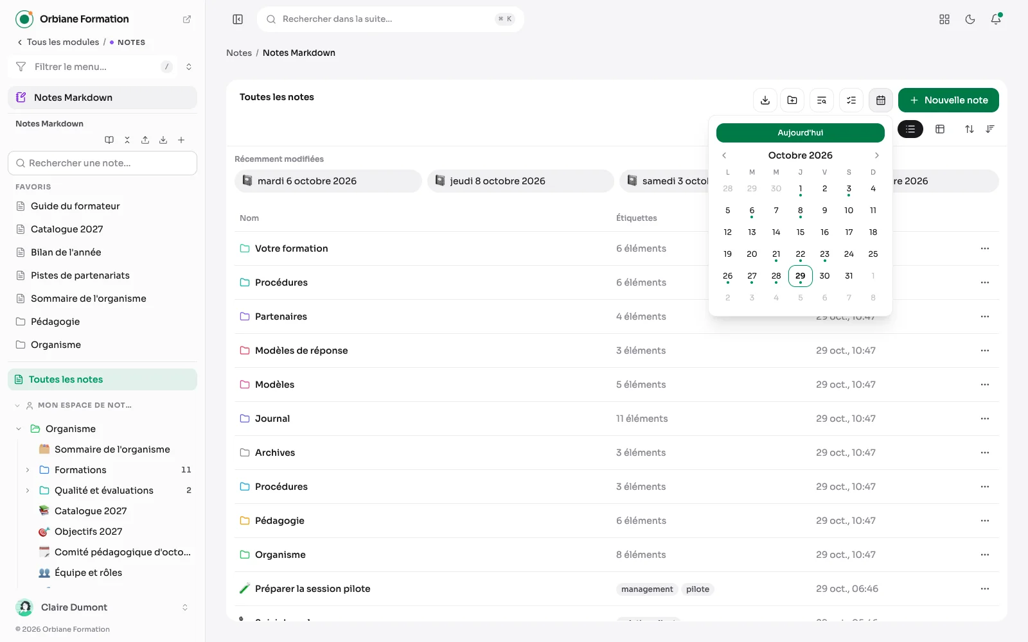Image resolution: width=1028 pixels, height=642 pixels.
Task: Click the global search field Rechercher dans la suite
Action: pyautogui.click(x=391, y=19)
